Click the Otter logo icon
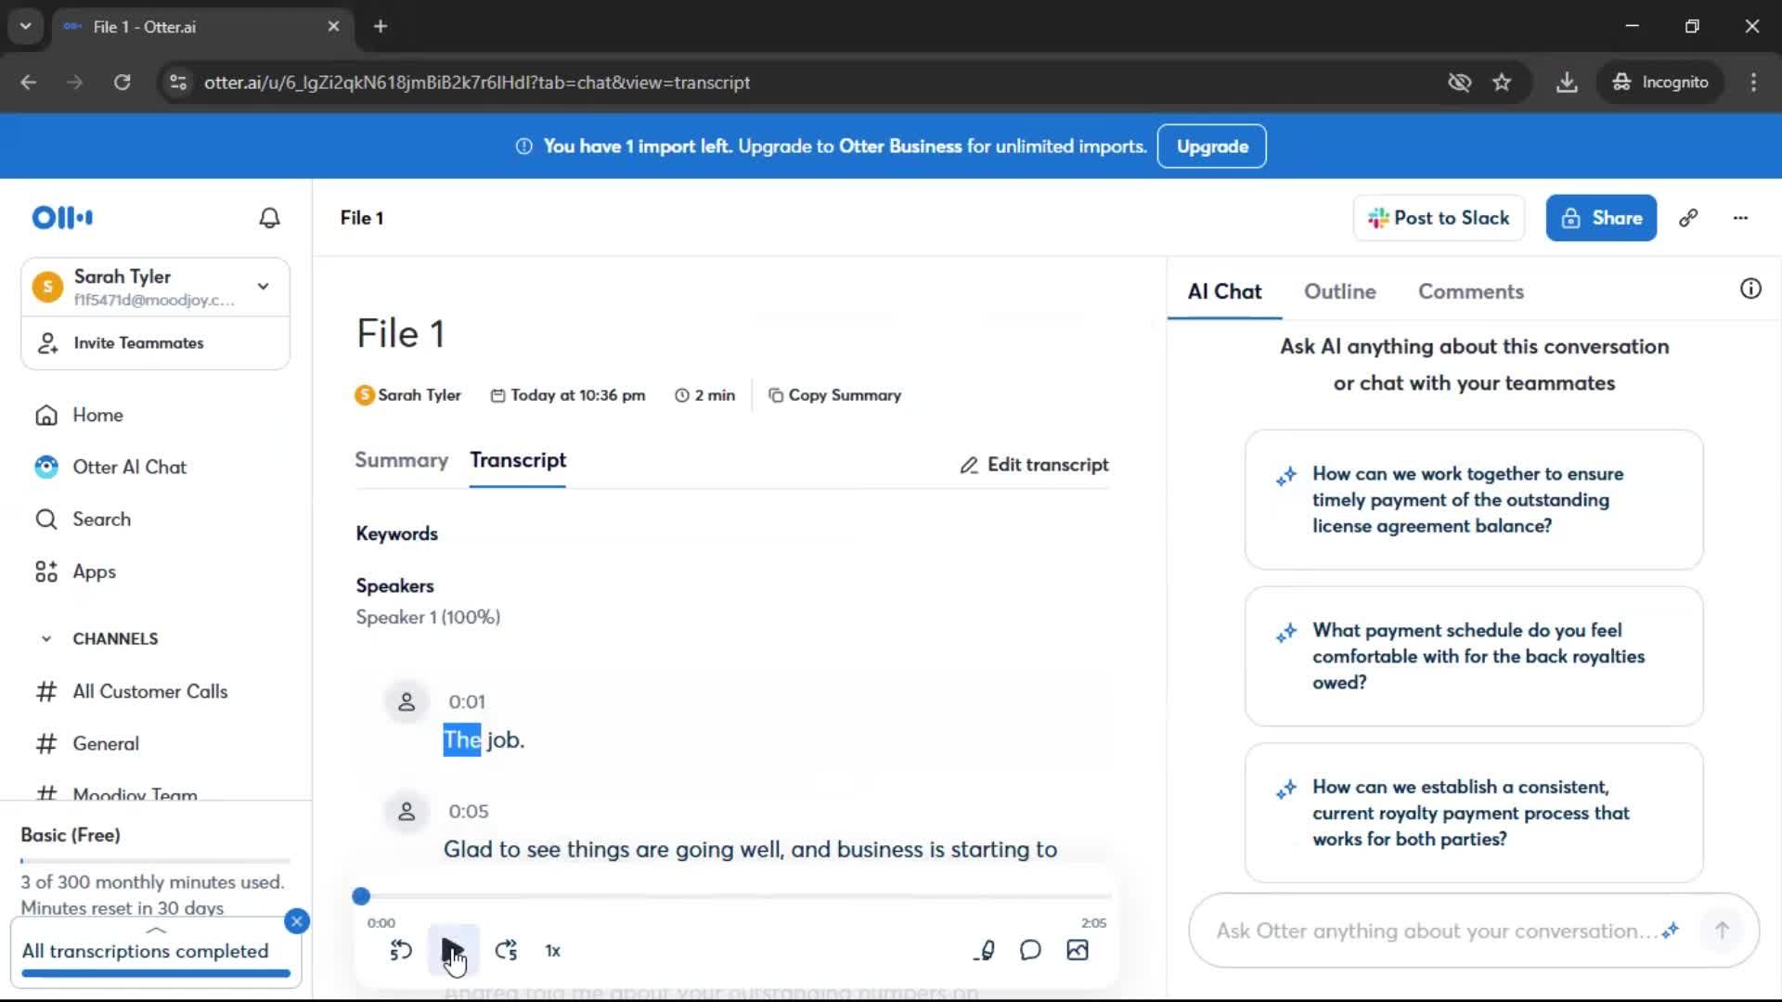The height and width of the screenshot is (1002, 1782). (62, 217)
